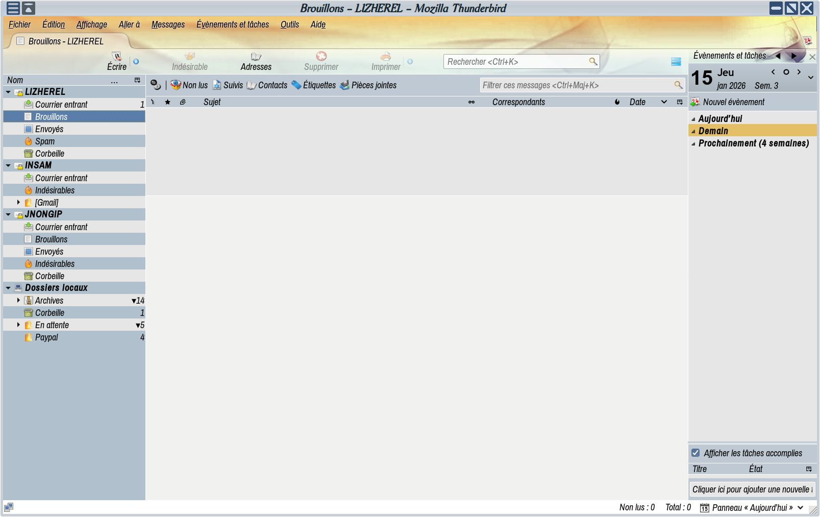Expand the [Gmail] folder
The image size is (820, 517).
18,203
